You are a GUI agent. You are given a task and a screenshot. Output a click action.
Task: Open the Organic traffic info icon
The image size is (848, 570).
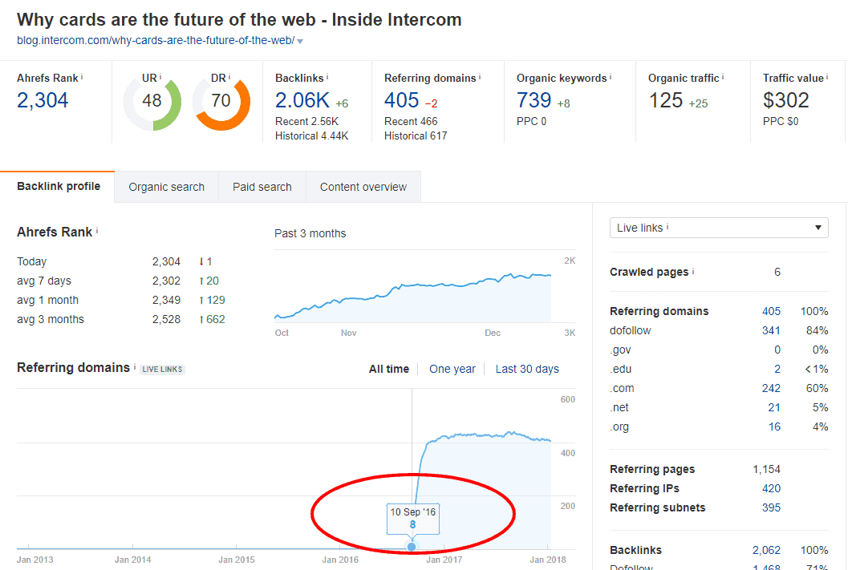723,77
